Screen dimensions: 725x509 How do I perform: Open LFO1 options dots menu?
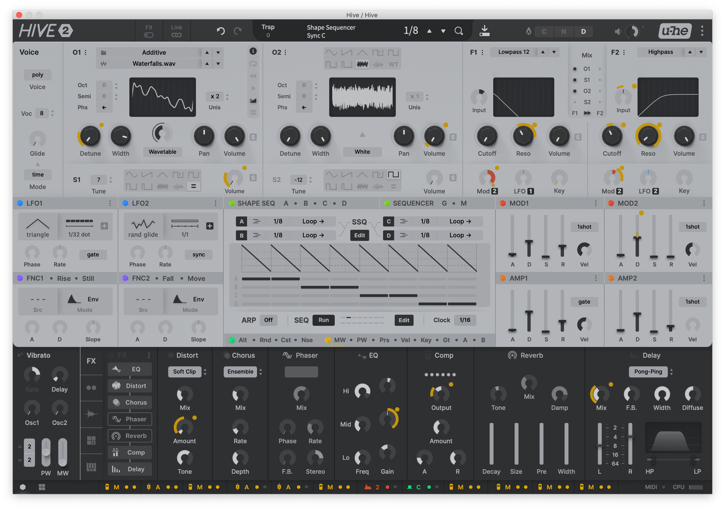click(110, 203)
